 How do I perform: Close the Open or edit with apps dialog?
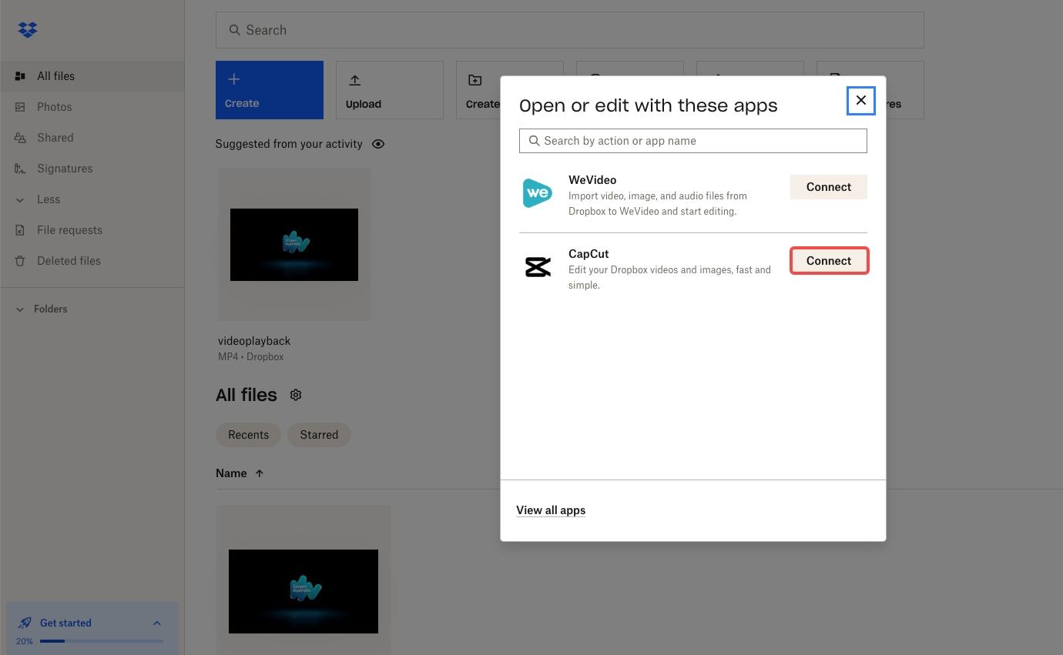tap(861, 101)
